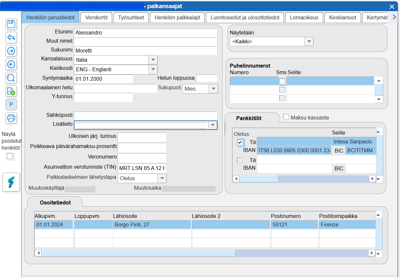Screen dimensions: 400x278
Task: Switch to the Verokortit tab
Action: [96, 18]
